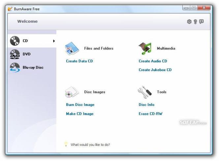The image size is (219, 161).
Task: Click "What would you like to do?" text
Action: [x=90, y=145]
